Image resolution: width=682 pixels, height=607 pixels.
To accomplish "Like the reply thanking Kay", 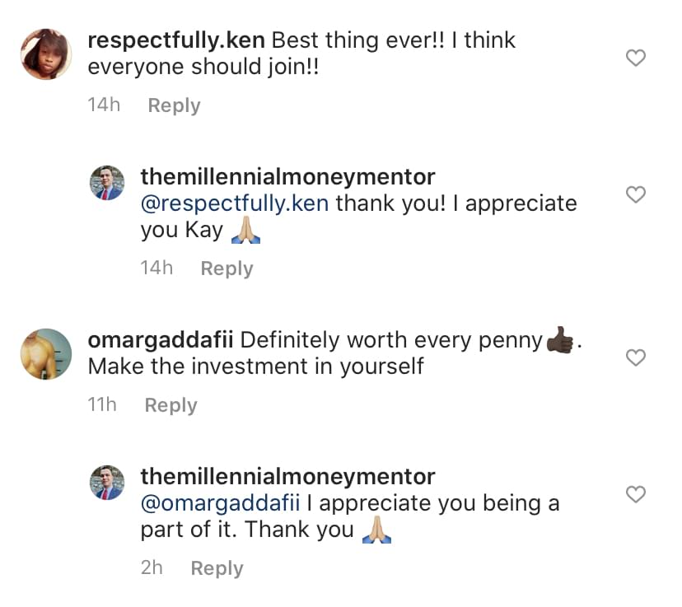I will coord(635,194).
